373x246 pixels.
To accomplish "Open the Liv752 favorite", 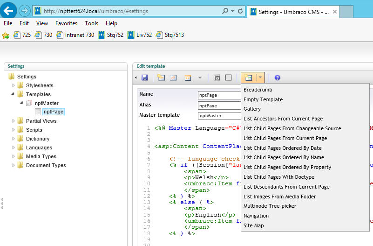I will [140, 35].
